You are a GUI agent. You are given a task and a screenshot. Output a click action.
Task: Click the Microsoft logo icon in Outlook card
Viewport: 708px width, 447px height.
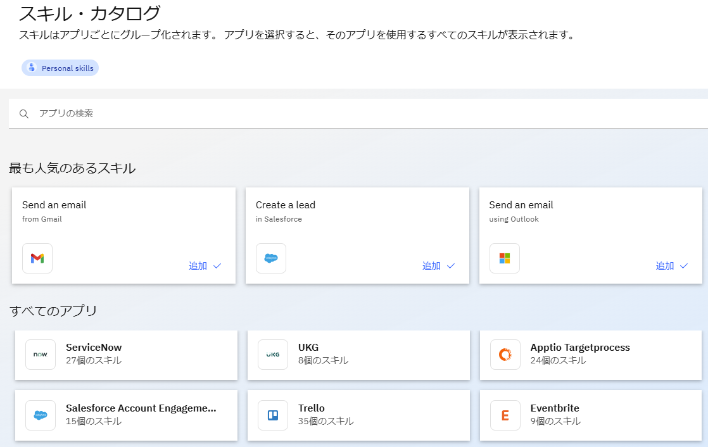505,258
